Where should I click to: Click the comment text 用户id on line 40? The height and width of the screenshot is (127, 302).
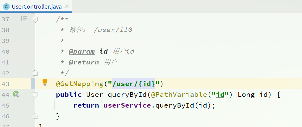click(123, 51)
